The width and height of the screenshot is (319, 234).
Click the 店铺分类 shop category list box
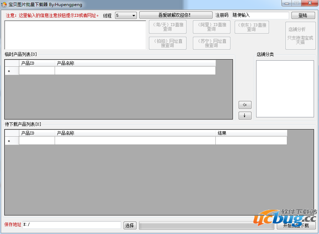285,89
